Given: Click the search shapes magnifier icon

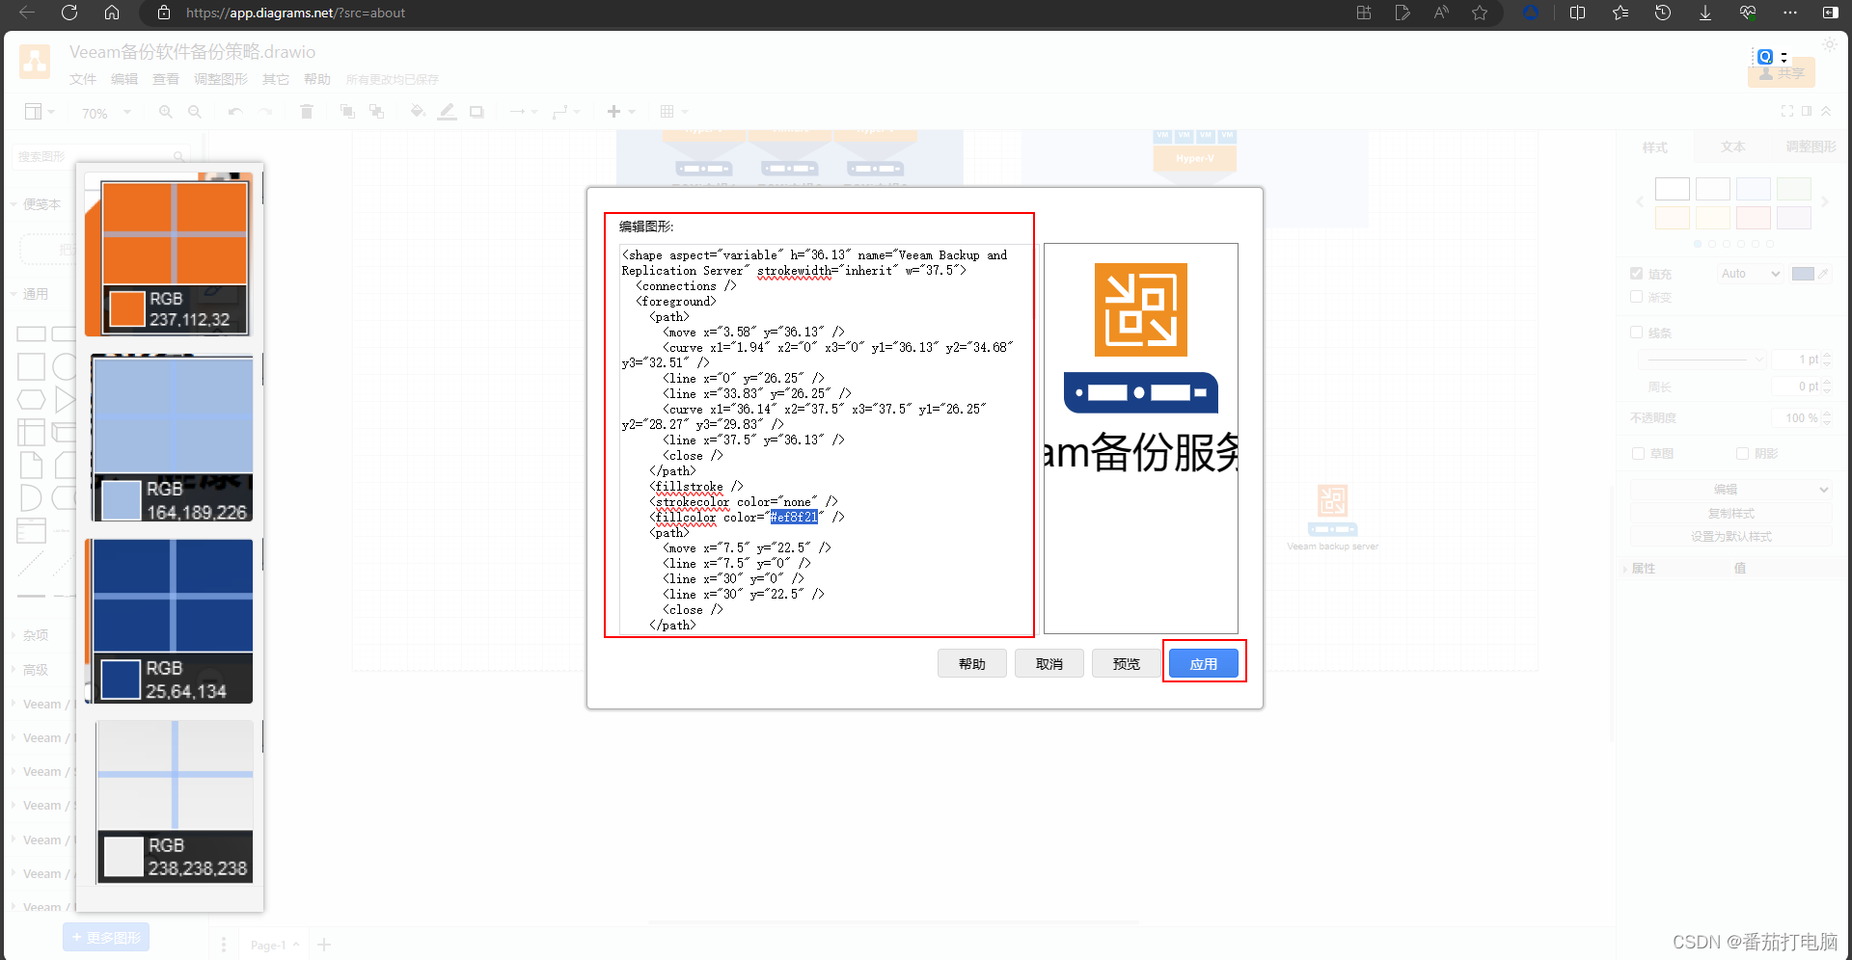Looking at the screenshot, I should [178, 156].
